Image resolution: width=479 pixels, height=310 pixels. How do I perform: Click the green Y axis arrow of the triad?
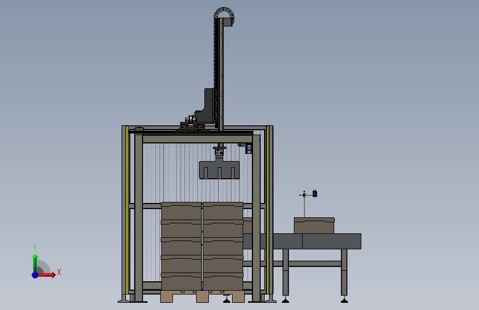click(35, 263)
